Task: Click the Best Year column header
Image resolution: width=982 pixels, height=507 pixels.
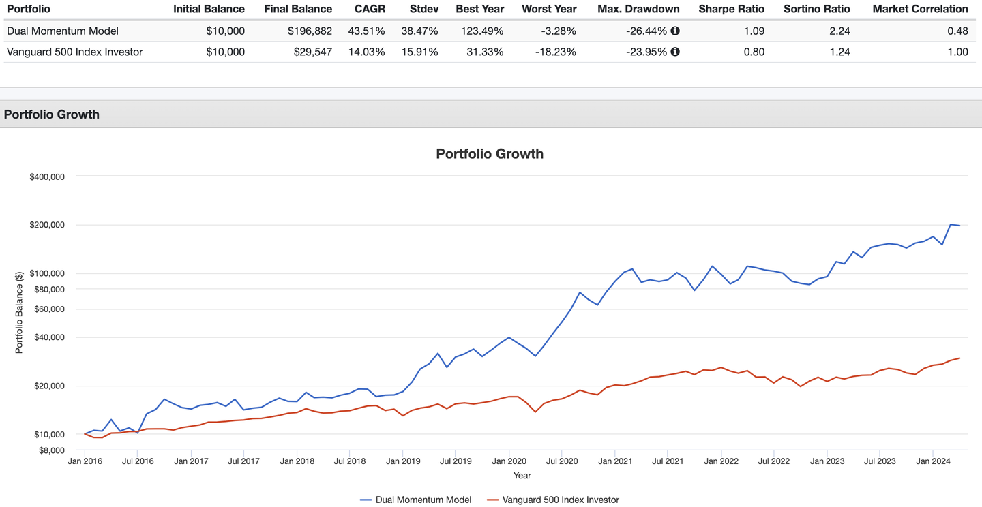Action: coord(480,9)
